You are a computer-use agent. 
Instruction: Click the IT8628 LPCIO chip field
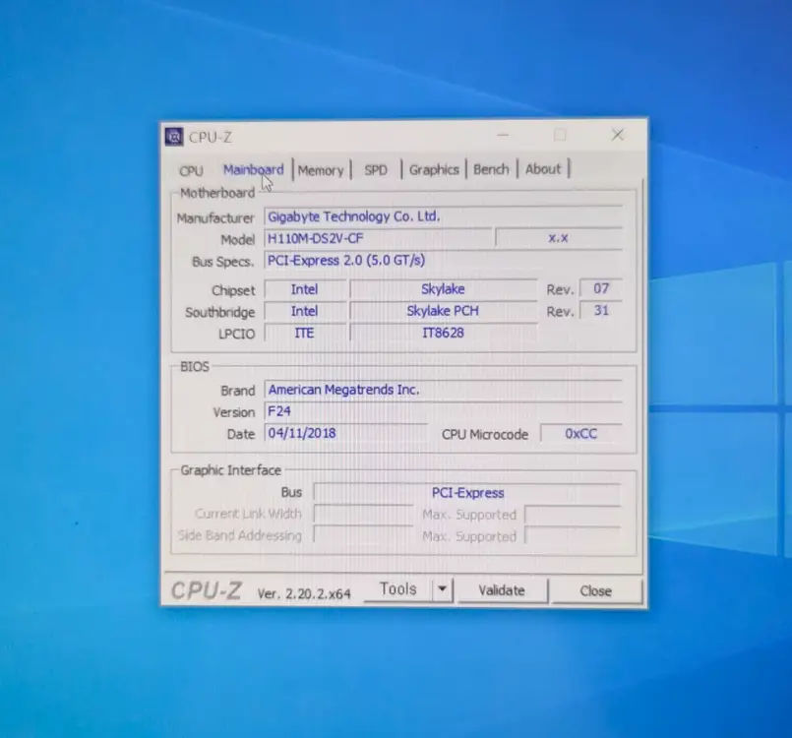[443, 333]
